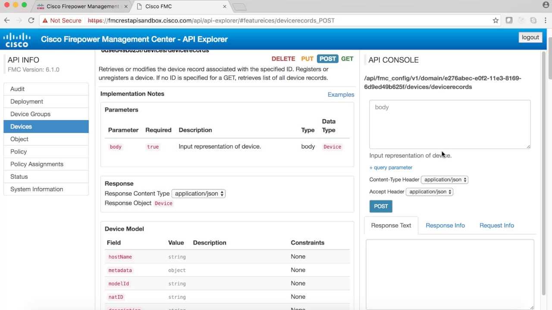Open the Chrome three-dot menu
The image size is (552, 310).
click(x=546, y=20)
